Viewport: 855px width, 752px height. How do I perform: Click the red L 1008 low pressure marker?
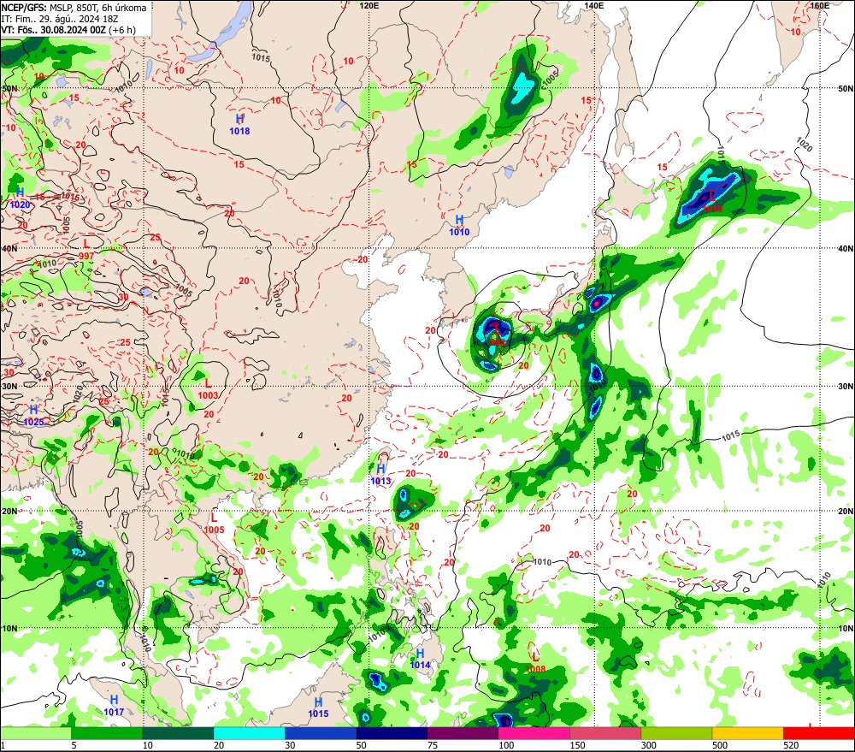pos(535,663)
